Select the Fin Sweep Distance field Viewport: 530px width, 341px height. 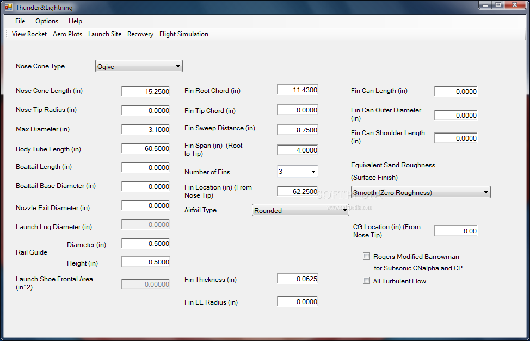(298, 130)
